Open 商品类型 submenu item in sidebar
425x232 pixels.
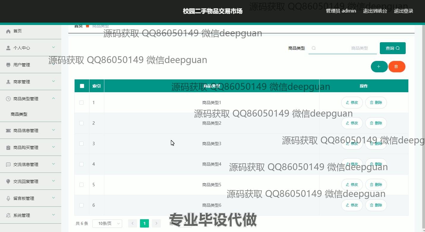click(x=19, y=114)
